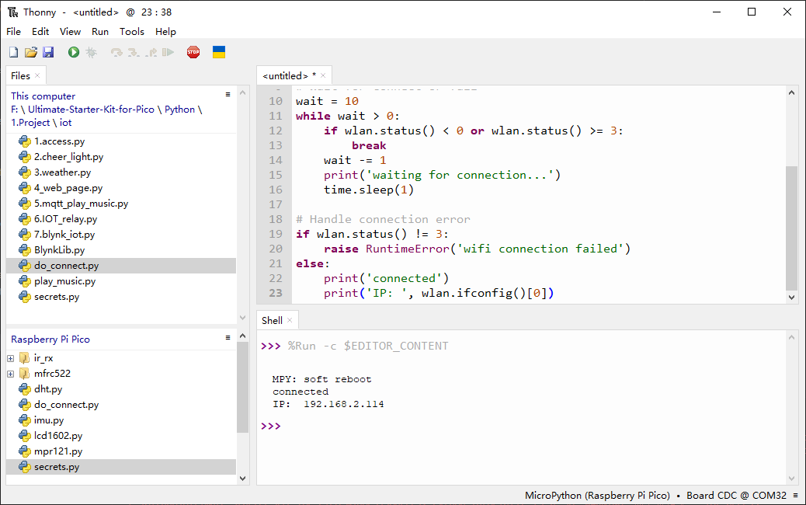806x505 pixels.
Task: Open the File menu
Action: pos(13,31)
